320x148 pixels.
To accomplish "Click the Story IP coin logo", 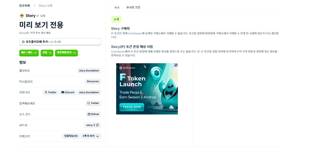I will pos(22,16).
